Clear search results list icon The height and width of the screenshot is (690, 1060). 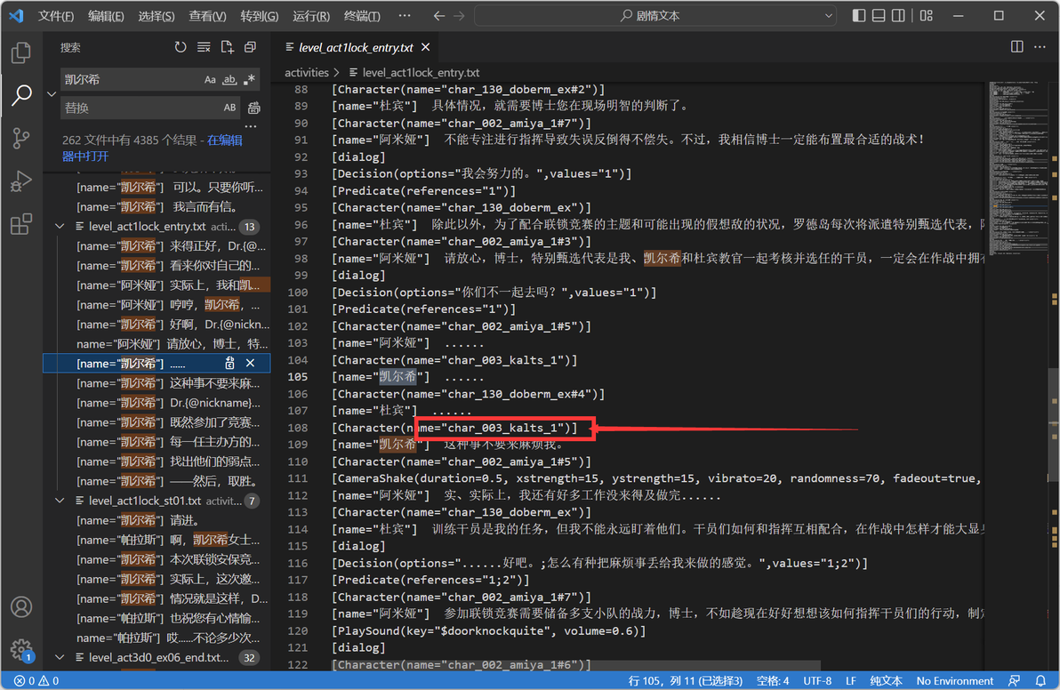point(204,47)
